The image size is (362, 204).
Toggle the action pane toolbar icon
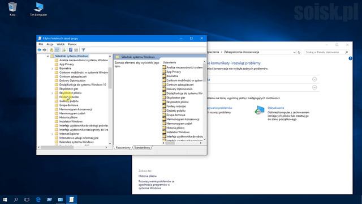[x=76, y=50]
